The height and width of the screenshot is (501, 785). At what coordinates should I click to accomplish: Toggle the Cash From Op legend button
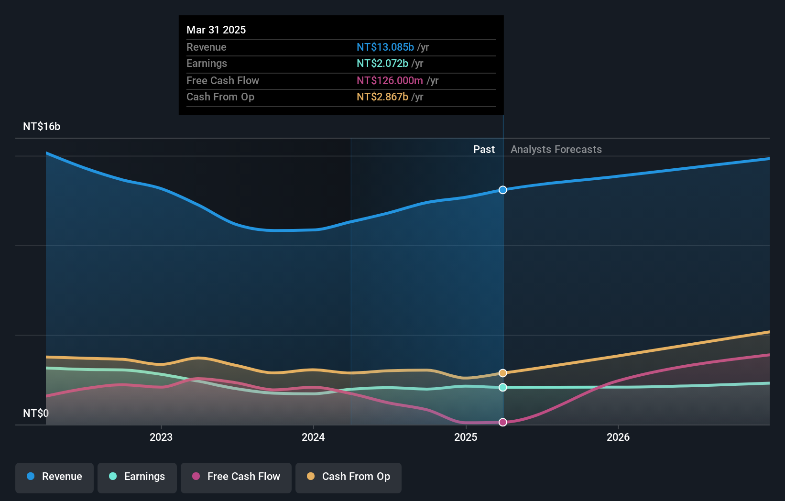pyautogui.click(x=349, y=478)
